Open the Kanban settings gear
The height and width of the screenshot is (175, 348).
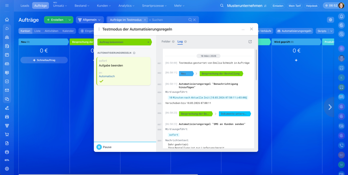pos(330,20)
